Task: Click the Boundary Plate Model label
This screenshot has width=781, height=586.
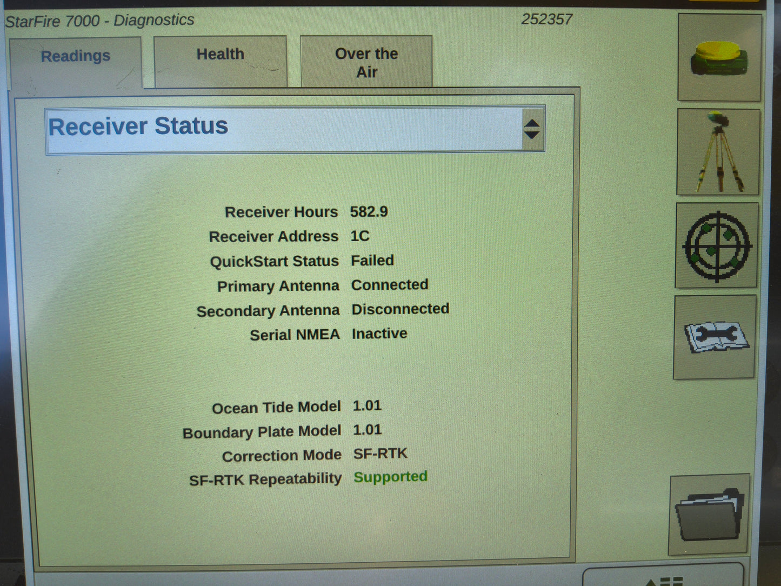Action: (x=262, y=432)
